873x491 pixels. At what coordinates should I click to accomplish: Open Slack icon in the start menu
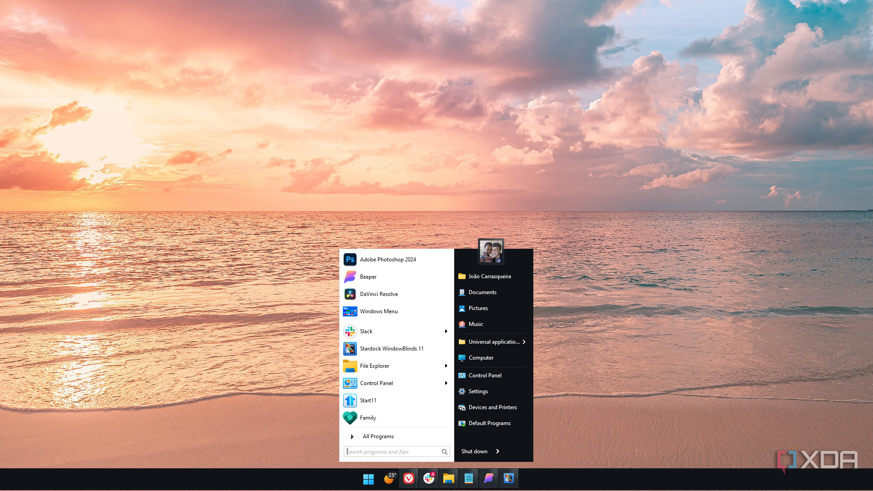(x=350, y=331)
